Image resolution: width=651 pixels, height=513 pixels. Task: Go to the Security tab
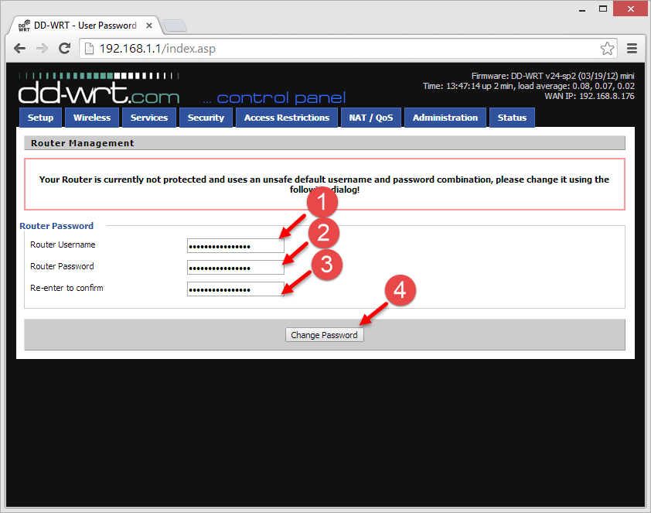(x=206, y=118)
